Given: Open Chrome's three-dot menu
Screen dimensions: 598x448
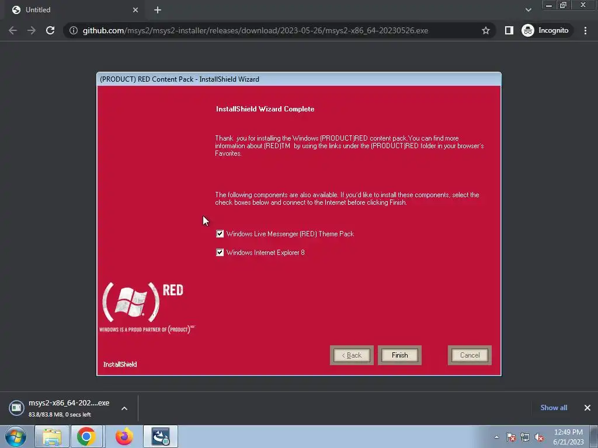Looking at the screenshot, I should (x=585, y=30).
